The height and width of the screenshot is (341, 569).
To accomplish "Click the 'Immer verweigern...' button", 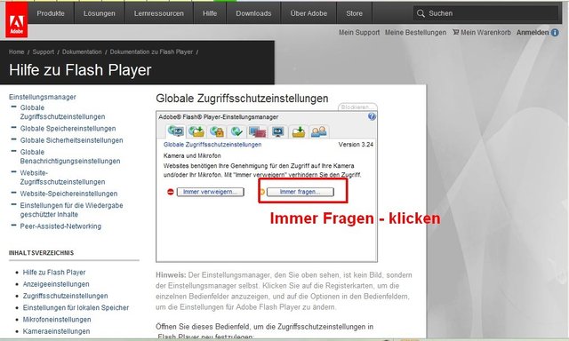I will point(210,192).
